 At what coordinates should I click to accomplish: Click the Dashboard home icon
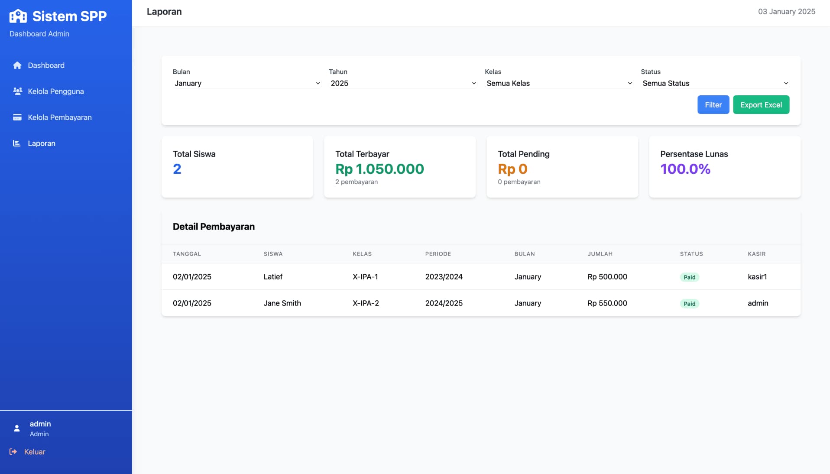pyautogui.click(x=17, y=65)
